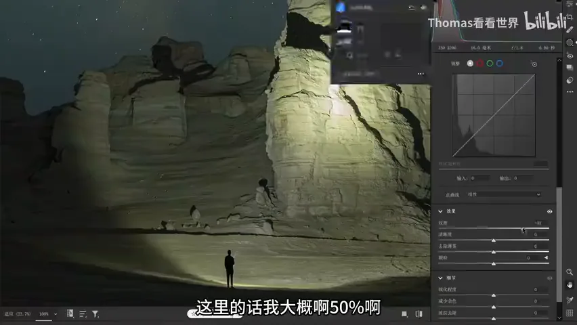Click the tone curve graph

pyautogui.click(x=494, y=116)
